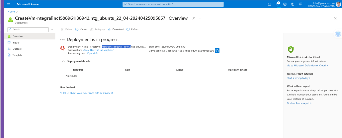The height and width of the screenshot is (138, 342).
Task: Select Overview in the left menu
Action: (29, 37)
